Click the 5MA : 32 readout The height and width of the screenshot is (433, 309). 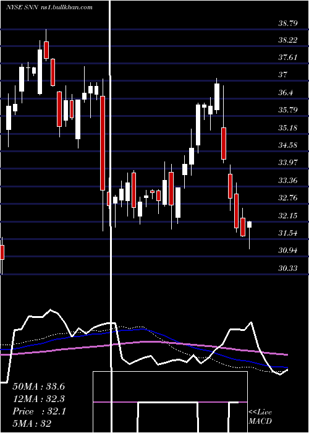pos(32,424)
